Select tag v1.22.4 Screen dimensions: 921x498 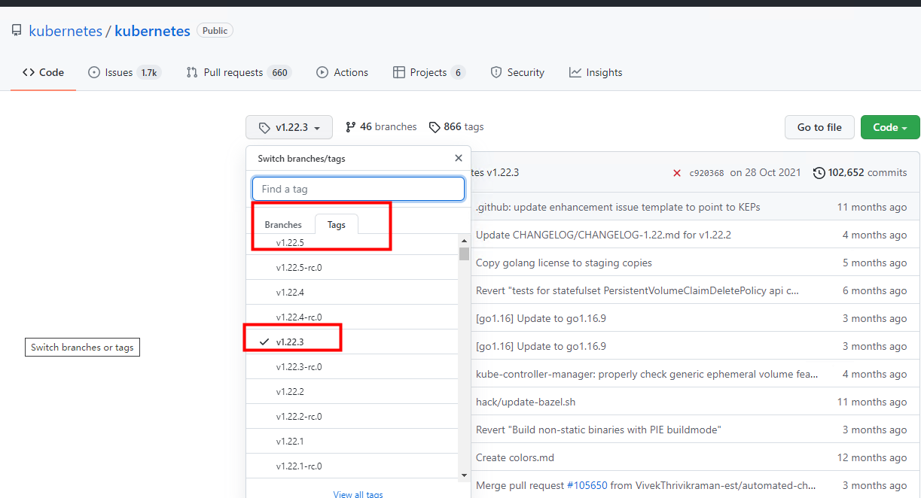[x=352, y=292]
